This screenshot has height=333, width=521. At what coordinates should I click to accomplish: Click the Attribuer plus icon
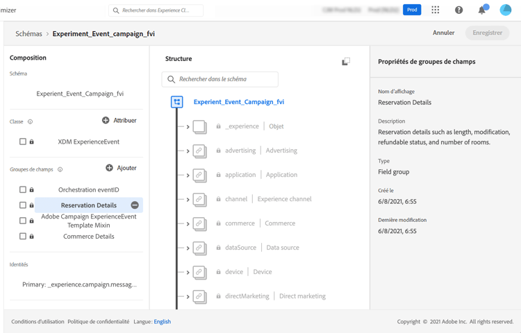(x=106, y=120)
